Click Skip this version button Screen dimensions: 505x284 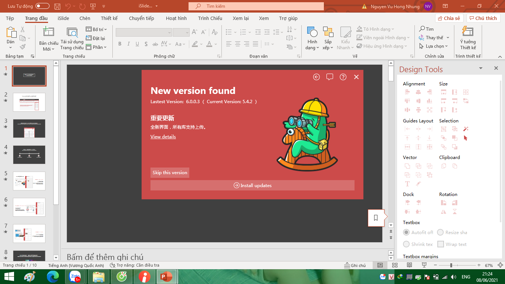tap(170, 173)
